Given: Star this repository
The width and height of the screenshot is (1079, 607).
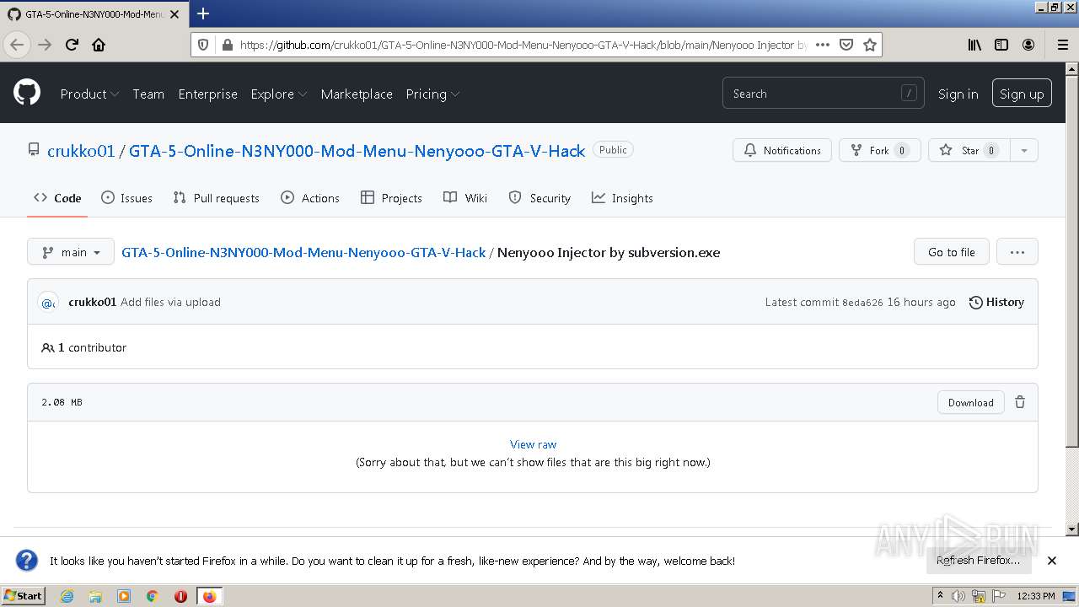Looking at the screenshot, I should click(x=969, y=150).
